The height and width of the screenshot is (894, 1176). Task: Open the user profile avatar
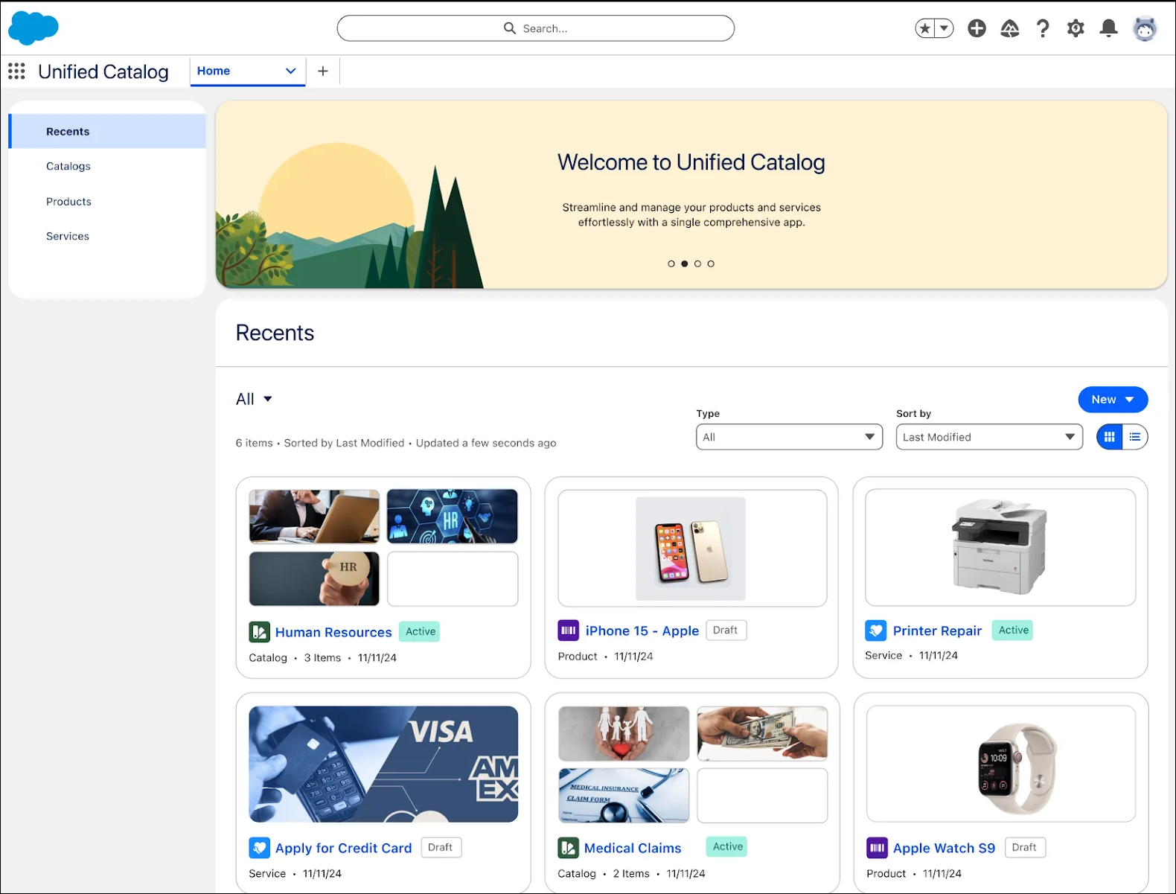(x=1145, y=28)
